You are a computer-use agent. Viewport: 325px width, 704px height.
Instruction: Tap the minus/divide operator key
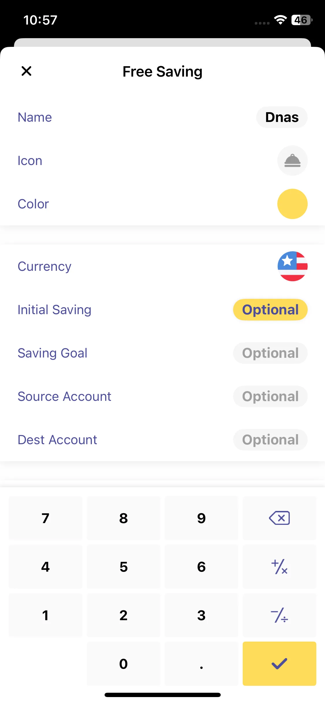click(x=279, y=615)
